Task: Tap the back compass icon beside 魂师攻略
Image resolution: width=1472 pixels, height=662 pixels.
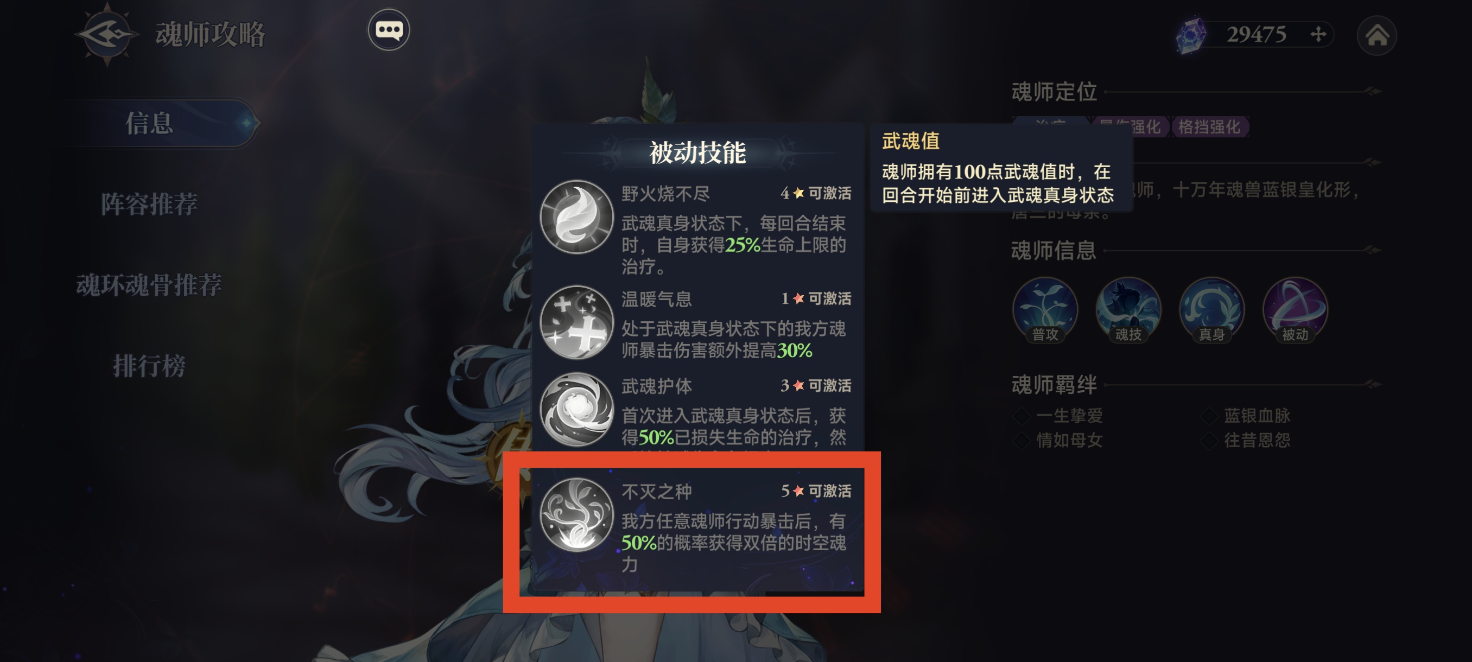Action: click(107, 34)
